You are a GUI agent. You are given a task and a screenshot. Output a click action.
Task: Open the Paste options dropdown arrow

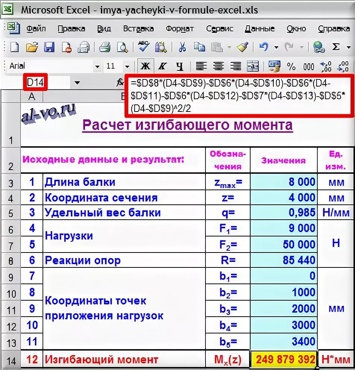[229, 47]
